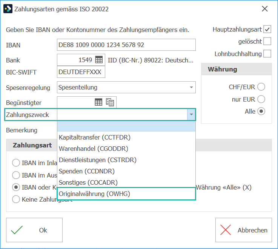Enable the Lohnbuchhaltung checkbox
Screen dimensions: 278x249
pos(267,53)
